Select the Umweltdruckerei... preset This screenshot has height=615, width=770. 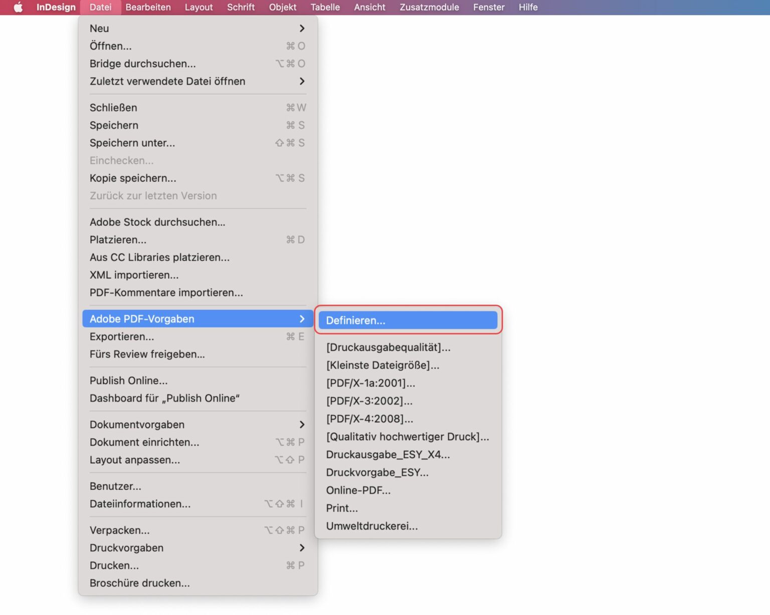408,526
